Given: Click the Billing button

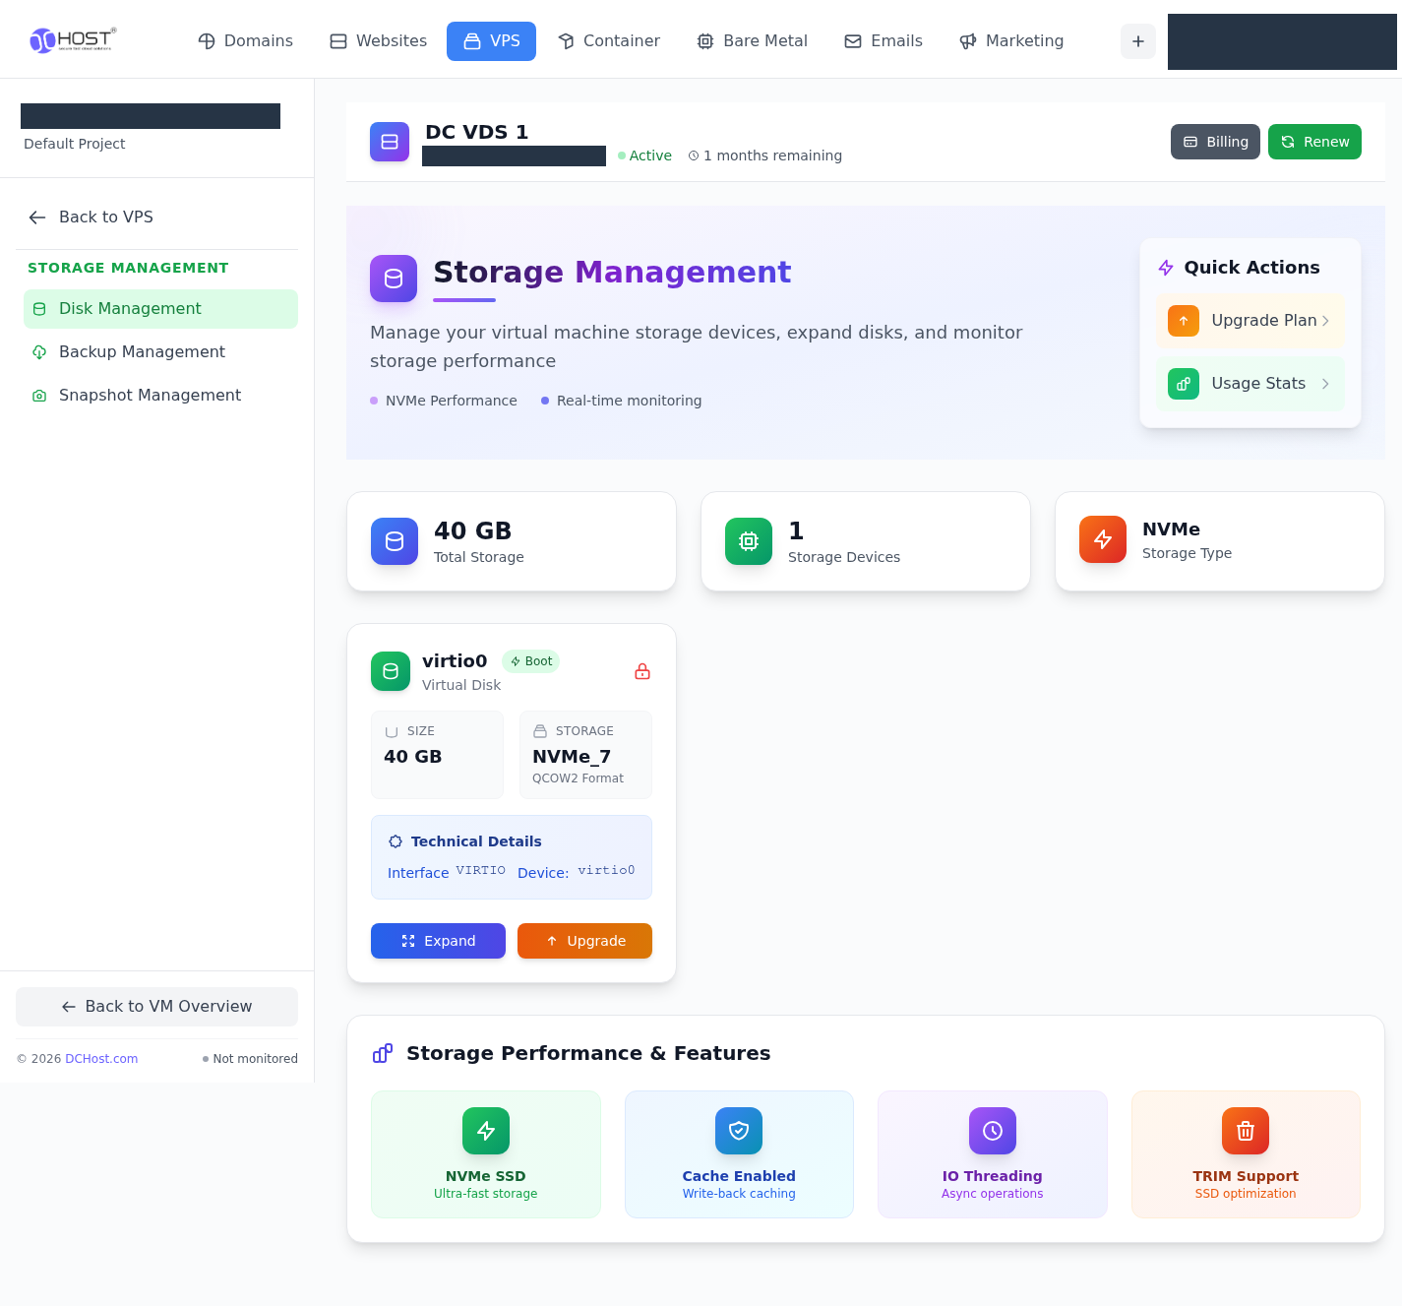Looking at the screenshot, I should click(x=1215, y=142).
